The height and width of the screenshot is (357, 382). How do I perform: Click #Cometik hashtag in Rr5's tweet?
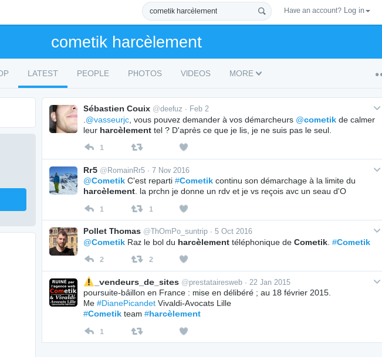[x=194, y=181]
